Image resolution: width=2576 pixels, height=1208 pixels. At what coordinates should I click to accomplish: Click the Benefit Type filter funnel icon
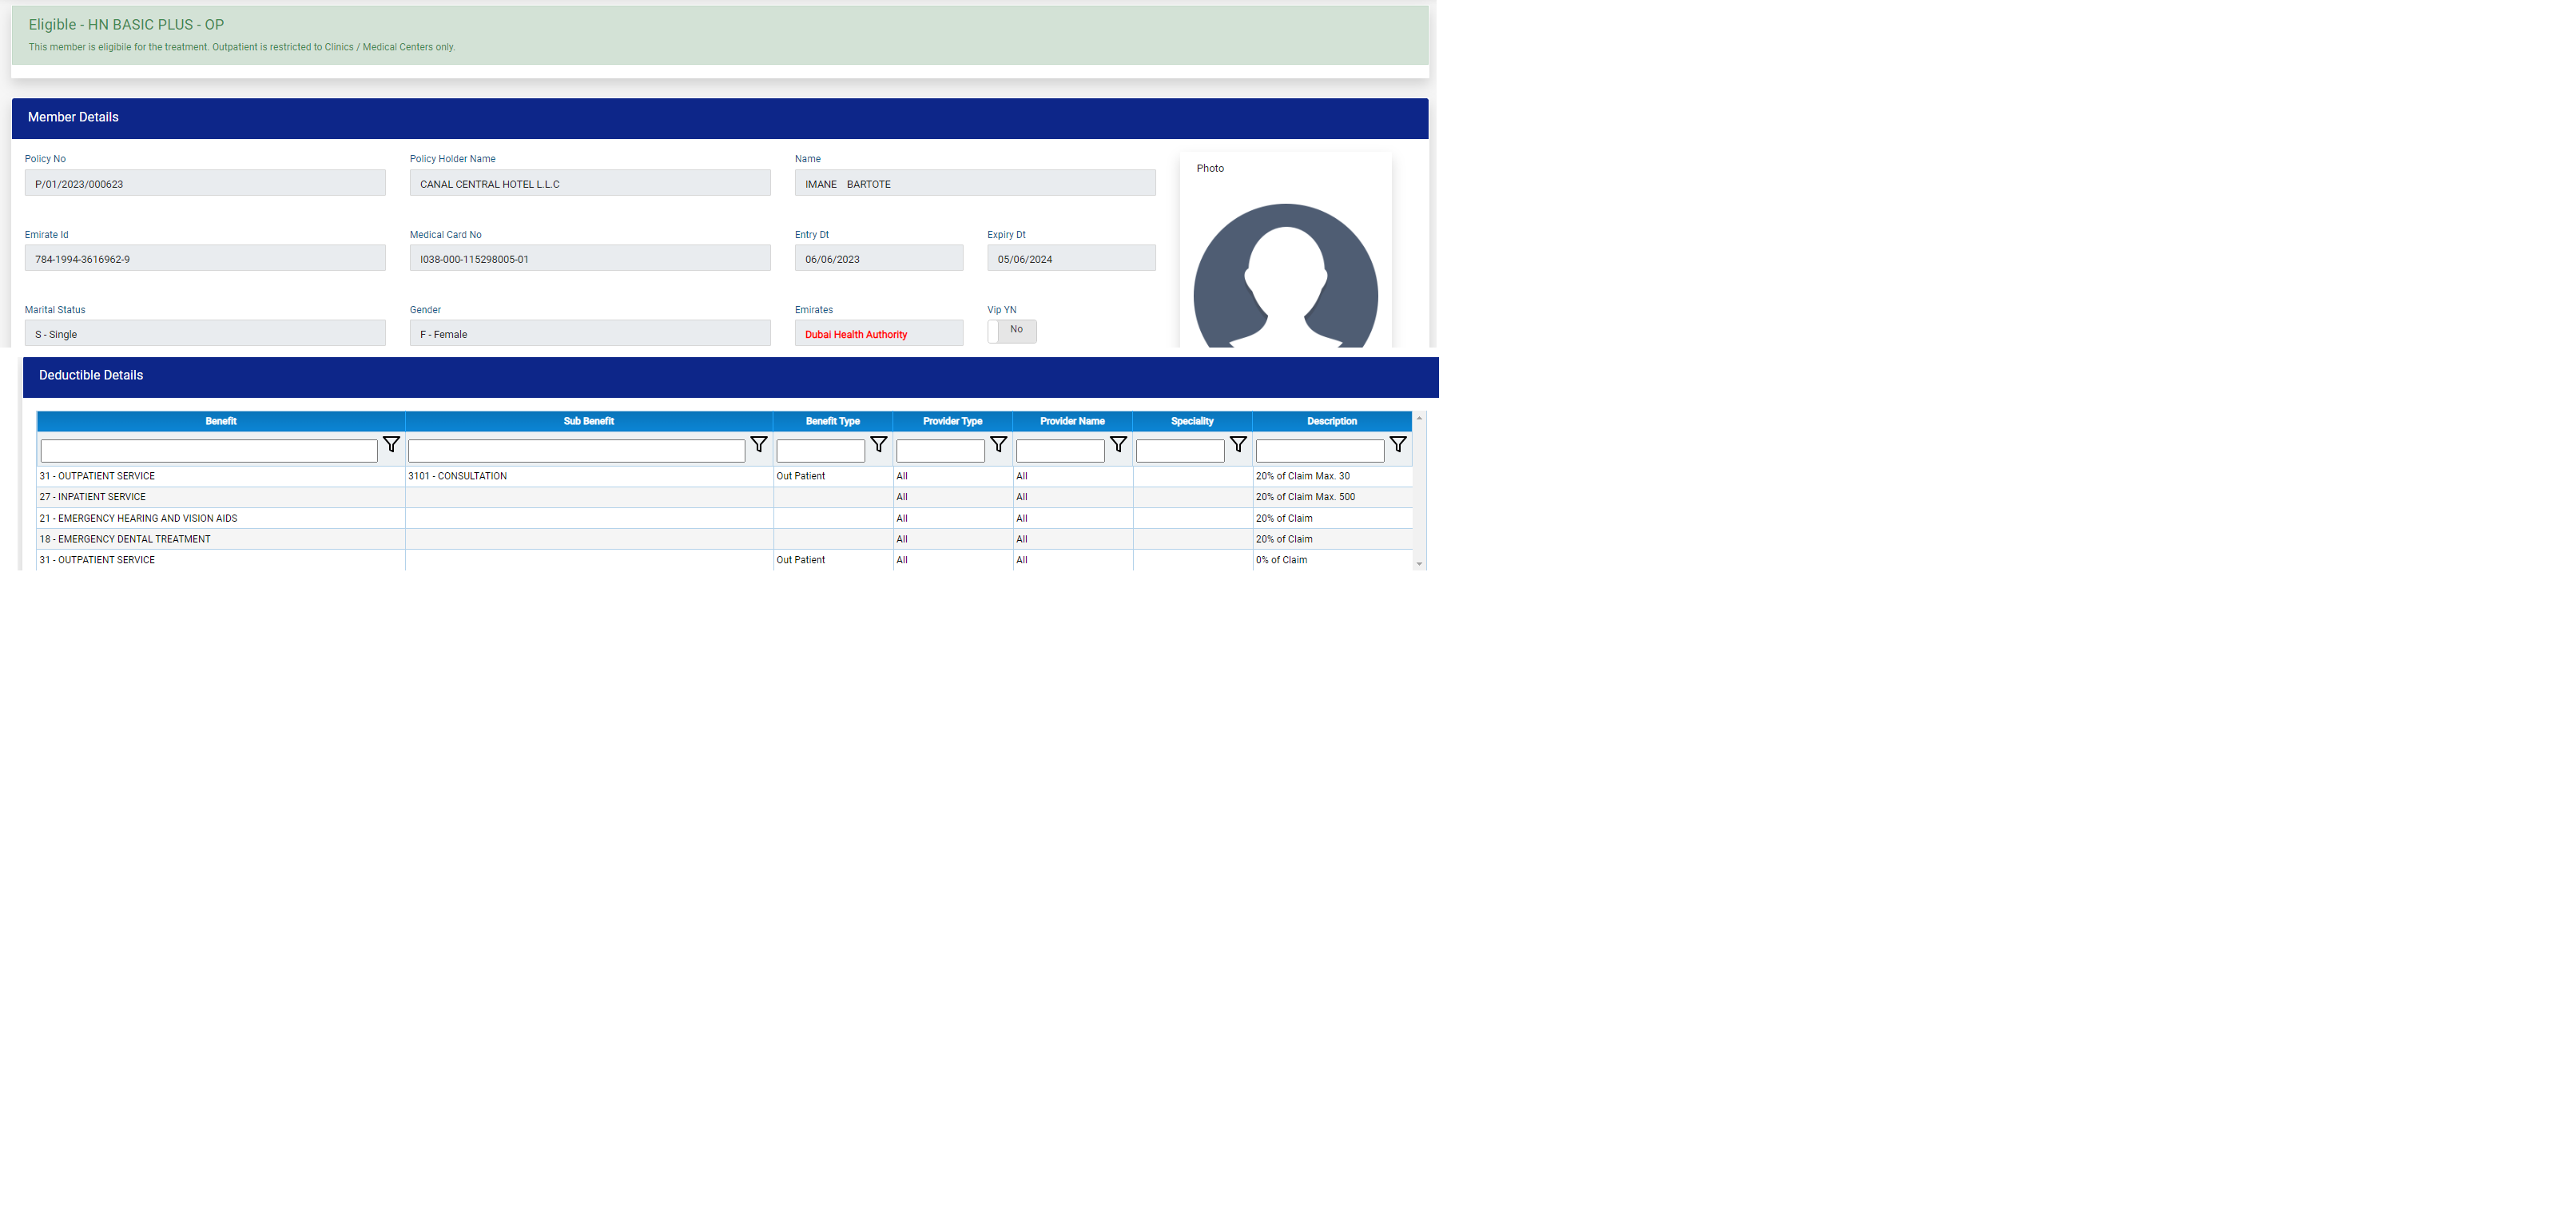pos(878,445)
